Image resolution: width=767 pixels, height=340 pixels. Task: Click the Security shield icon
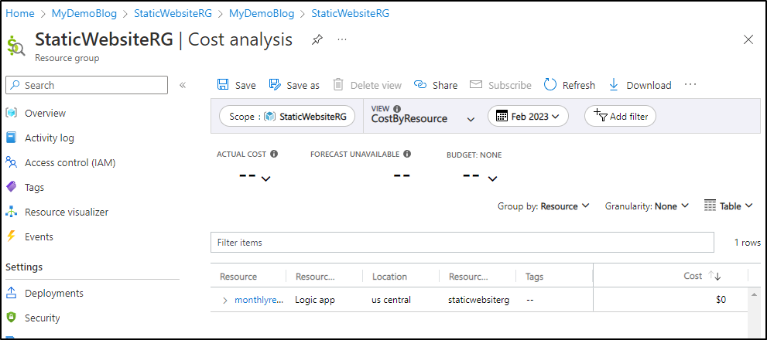point(12,318)
